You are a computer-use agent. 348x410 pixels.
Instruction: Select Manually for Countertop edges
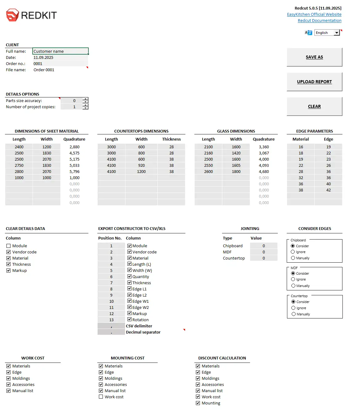coord(293,314)
